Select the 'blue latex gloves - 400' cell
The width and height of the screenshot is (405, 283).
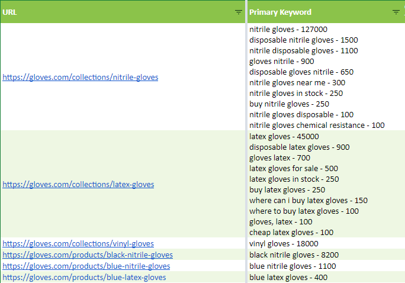[x=288, y=277]
